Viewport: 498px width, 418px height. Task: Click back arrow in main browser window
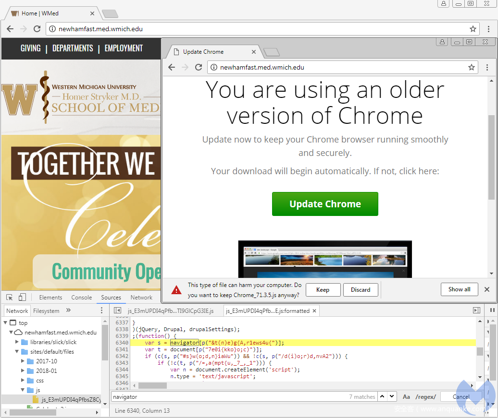[10, 29]
